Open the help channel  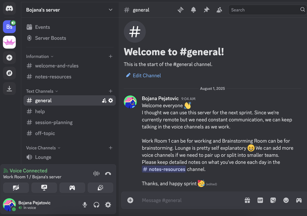(70, 111)
